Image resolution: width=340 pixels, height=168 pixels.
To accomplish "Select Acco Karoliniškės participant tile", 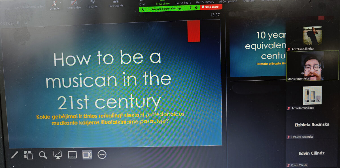I will tap(313, 96).
